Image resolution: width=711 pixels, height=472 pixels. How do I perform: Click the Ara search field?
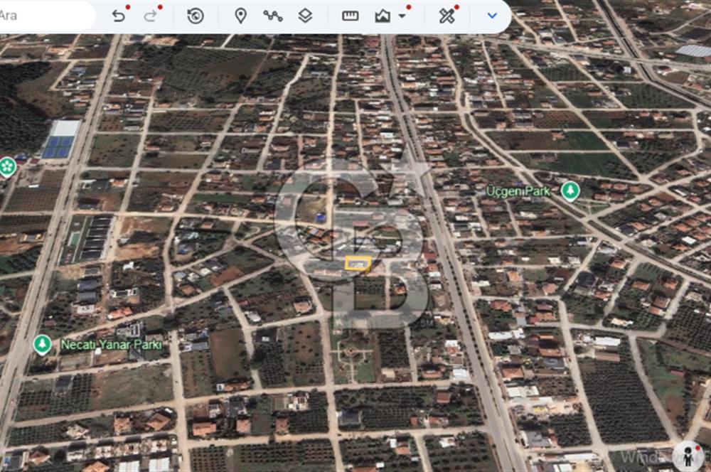[43, 16]
